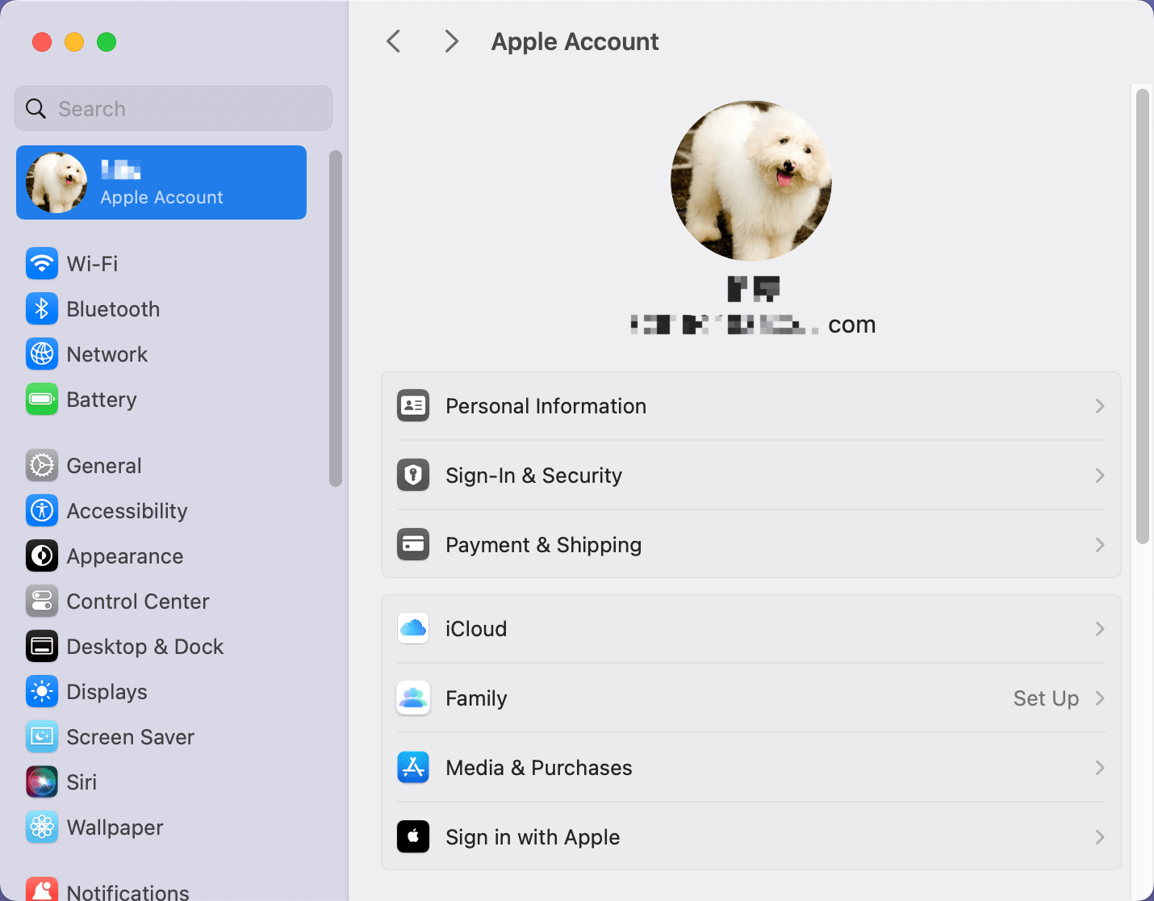This screenshot has width=1154, height=901.
Task: Select Control Center label in sidebar
Action: (x=137, y=601)
